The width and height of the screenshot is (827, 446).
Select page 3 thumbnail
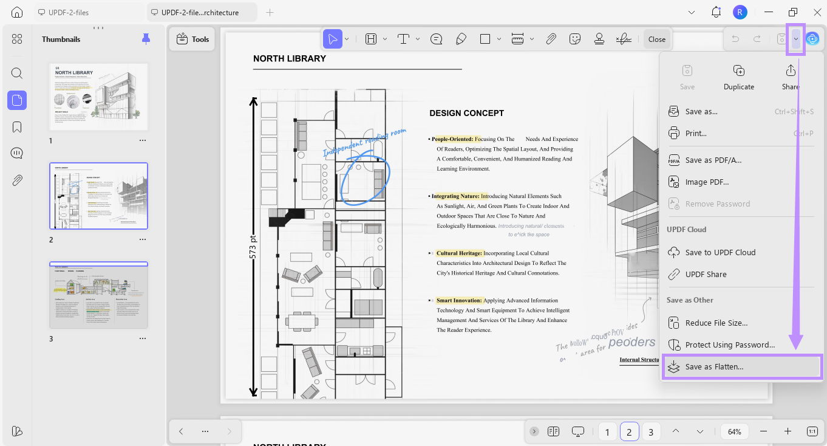98,295
